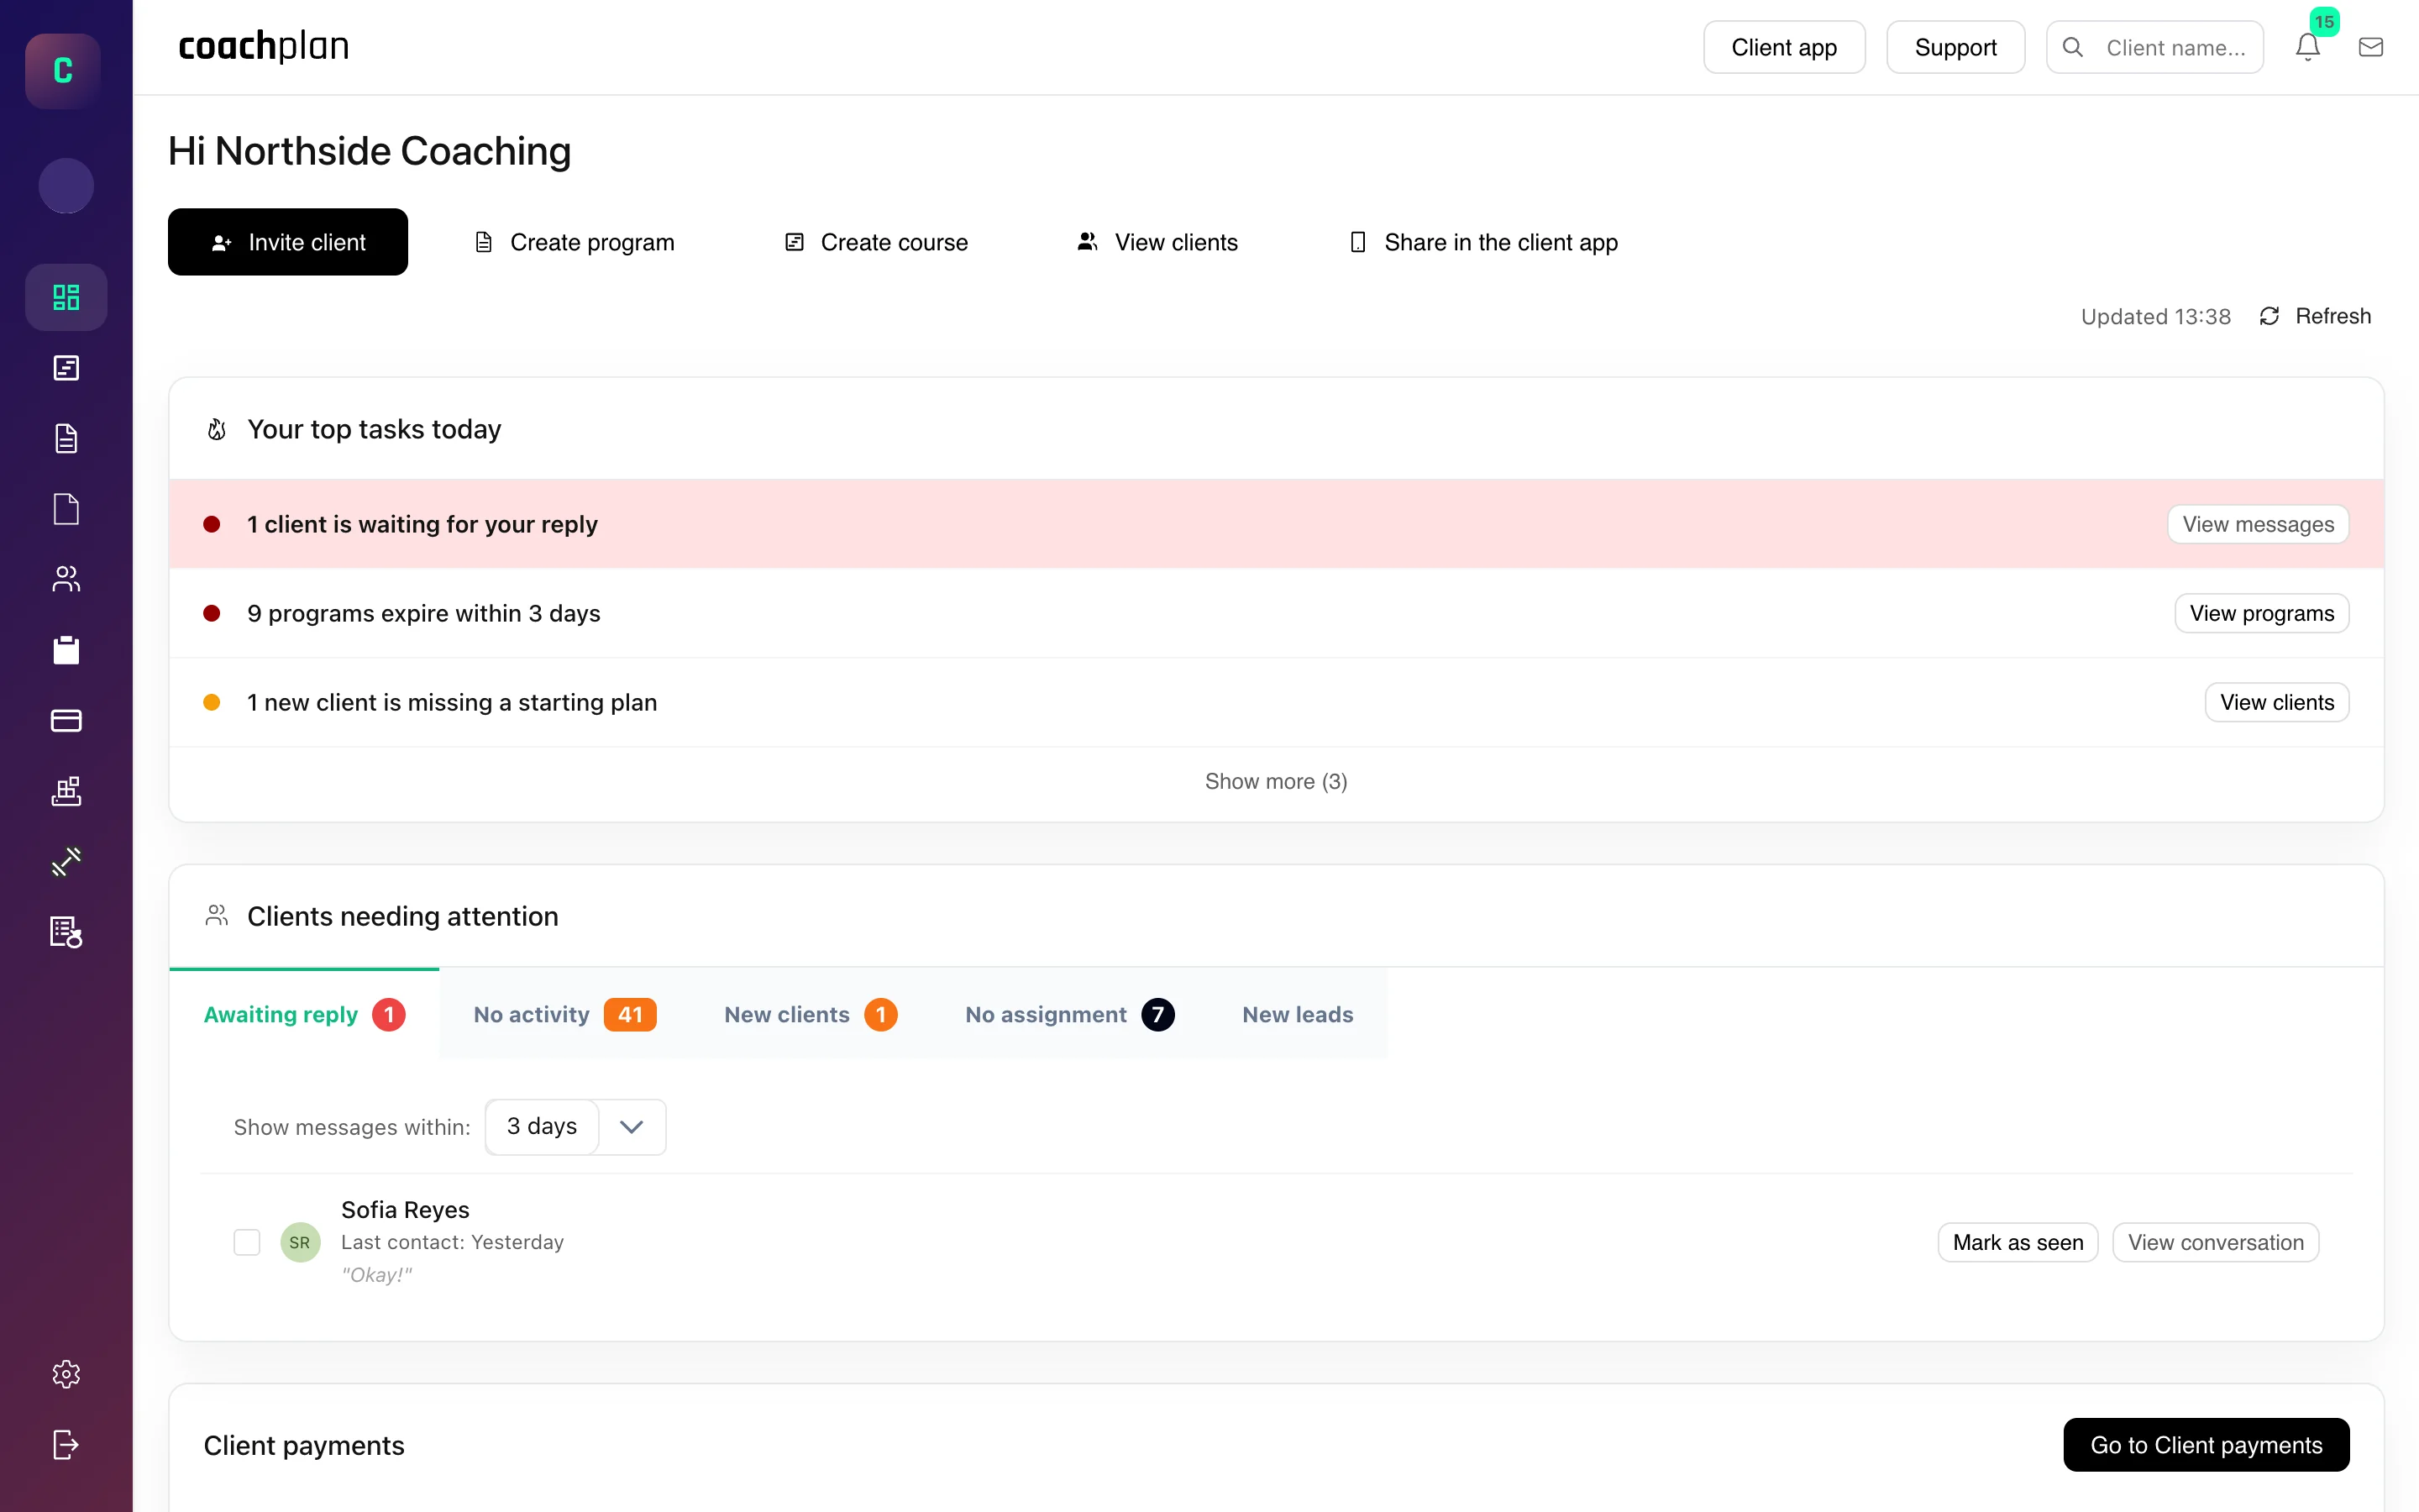Open the lined document icon in sidebar
This screenshot has height=1512, width=2419.
[x=66, y=438]
